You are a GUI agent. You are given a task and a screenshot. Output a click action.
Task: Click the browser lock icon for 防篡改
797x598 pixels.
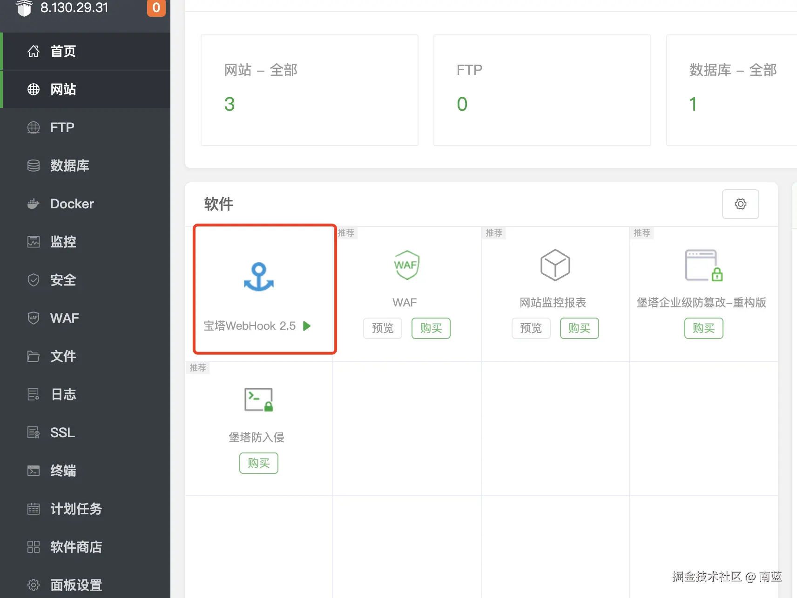click(x=704, y=265)
